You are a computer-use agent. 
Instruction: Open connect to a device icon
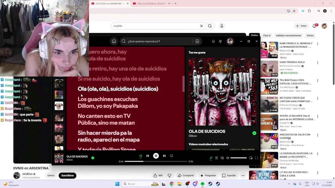coord(222,158)
